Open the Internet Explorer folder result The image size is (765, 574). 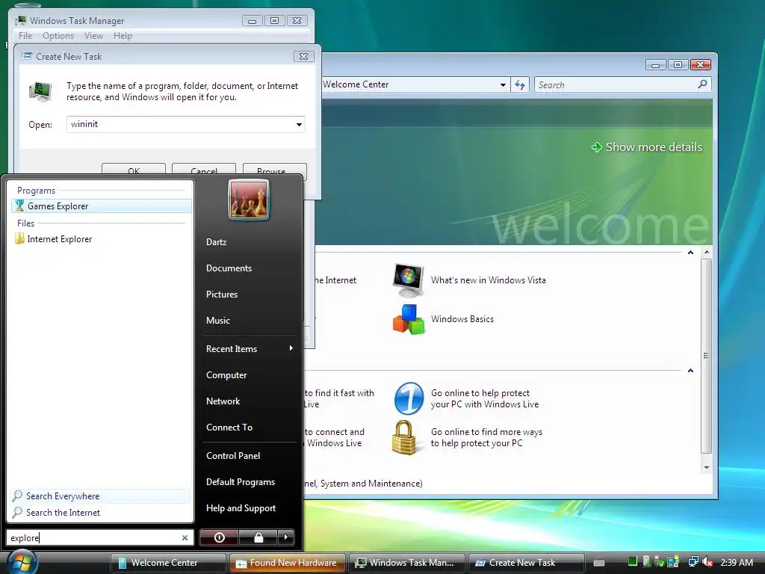101,238
